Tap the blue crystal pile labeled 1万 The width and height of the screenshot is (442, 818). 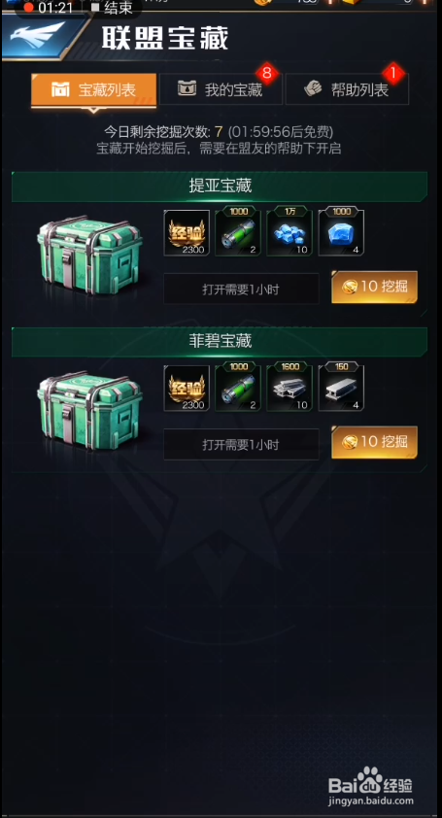pyautogui.click(x=289, y=231)
